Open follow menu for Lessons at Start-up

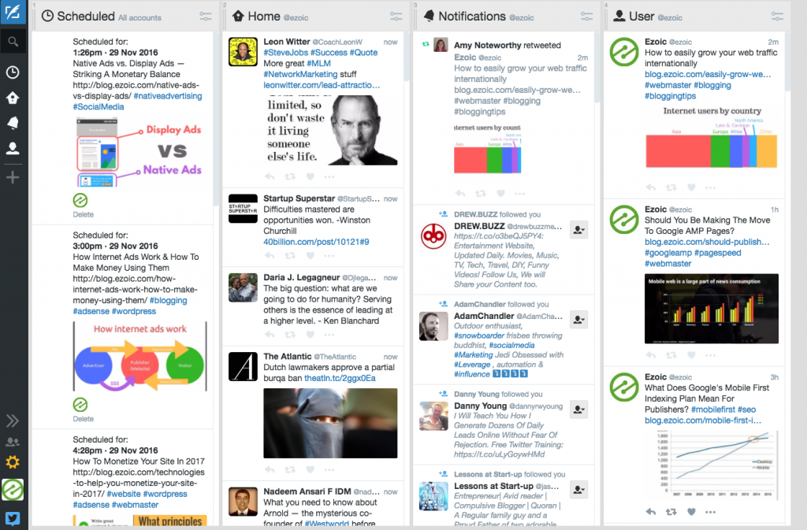579,490
